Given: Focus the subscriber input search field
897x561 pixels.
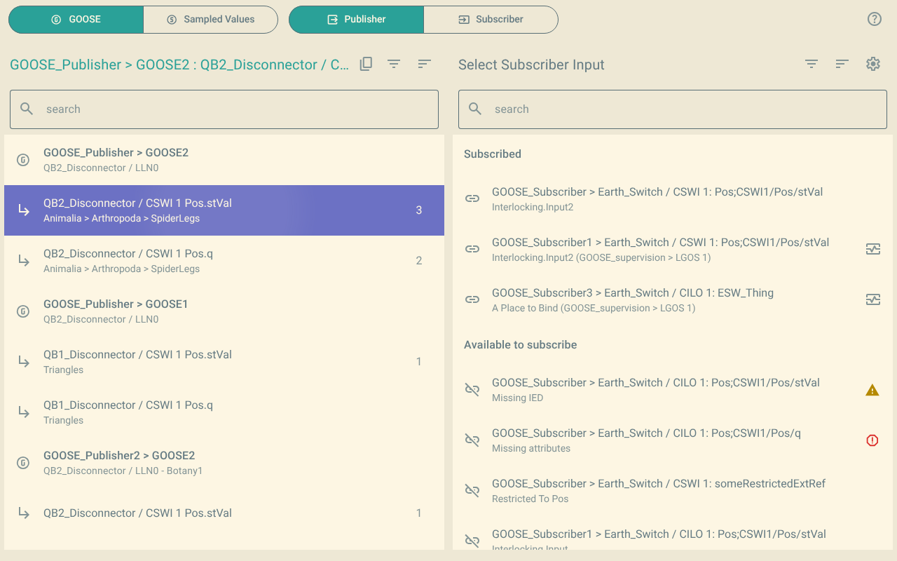Looking at the screenshot, I should [673, 109].
